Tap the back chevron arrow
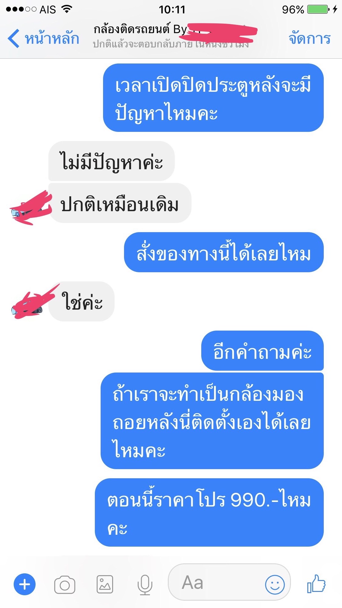 click(13, 38)
